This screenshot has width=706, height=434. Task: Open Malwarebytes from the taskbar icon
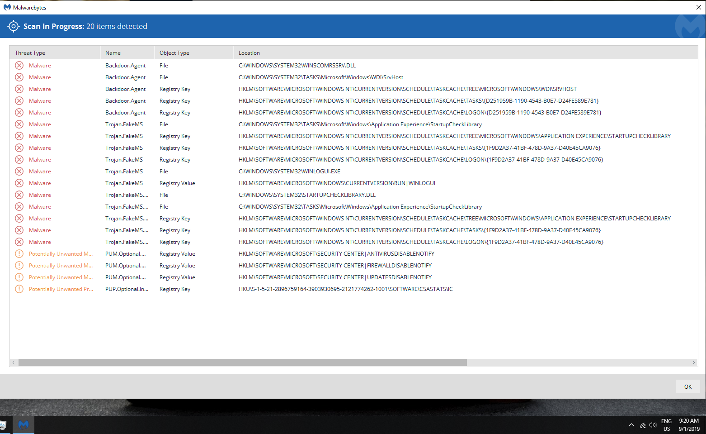[24, 424]
